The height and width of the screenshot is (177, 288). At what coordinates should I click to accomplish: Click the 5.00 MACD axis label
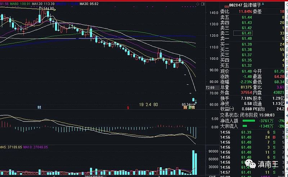(215, 119)
